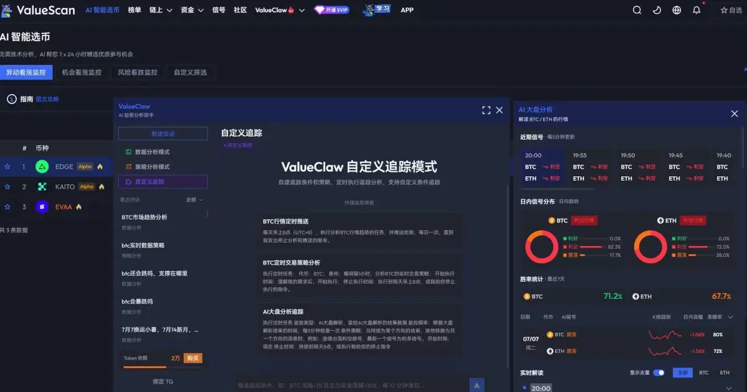747x392 pixels.
Task: Click the KAITO fire icon
Action: click(x=102, y=187)
